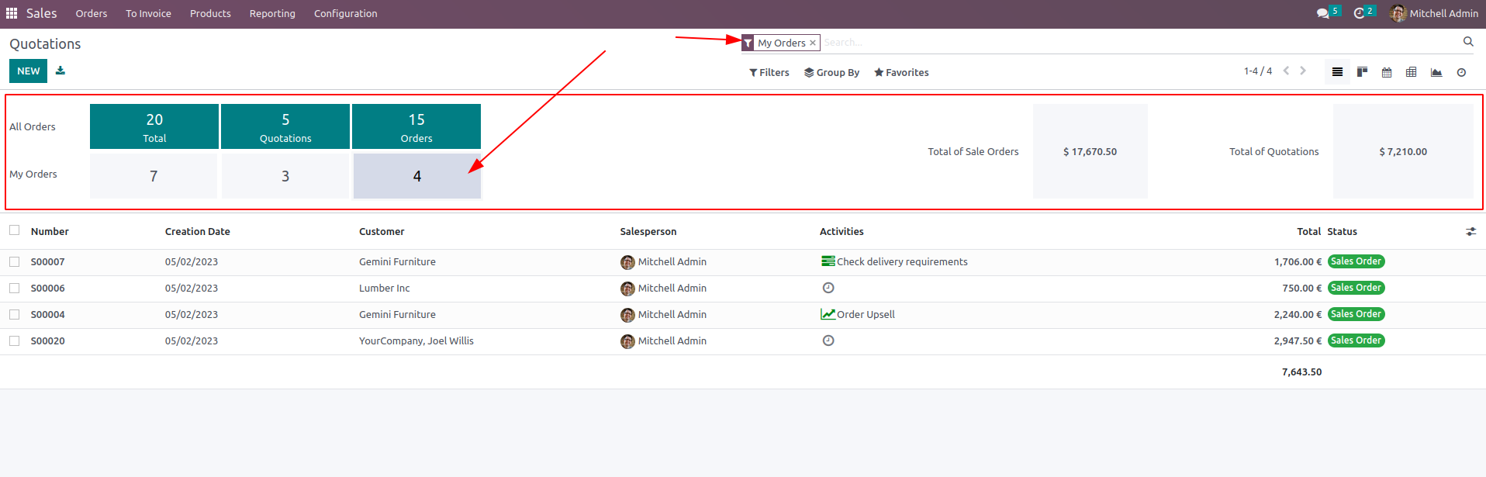Viewport: 1486px width, 477px height.
Task: Click My Orders quotations count 3
Action: click(285, 176)
